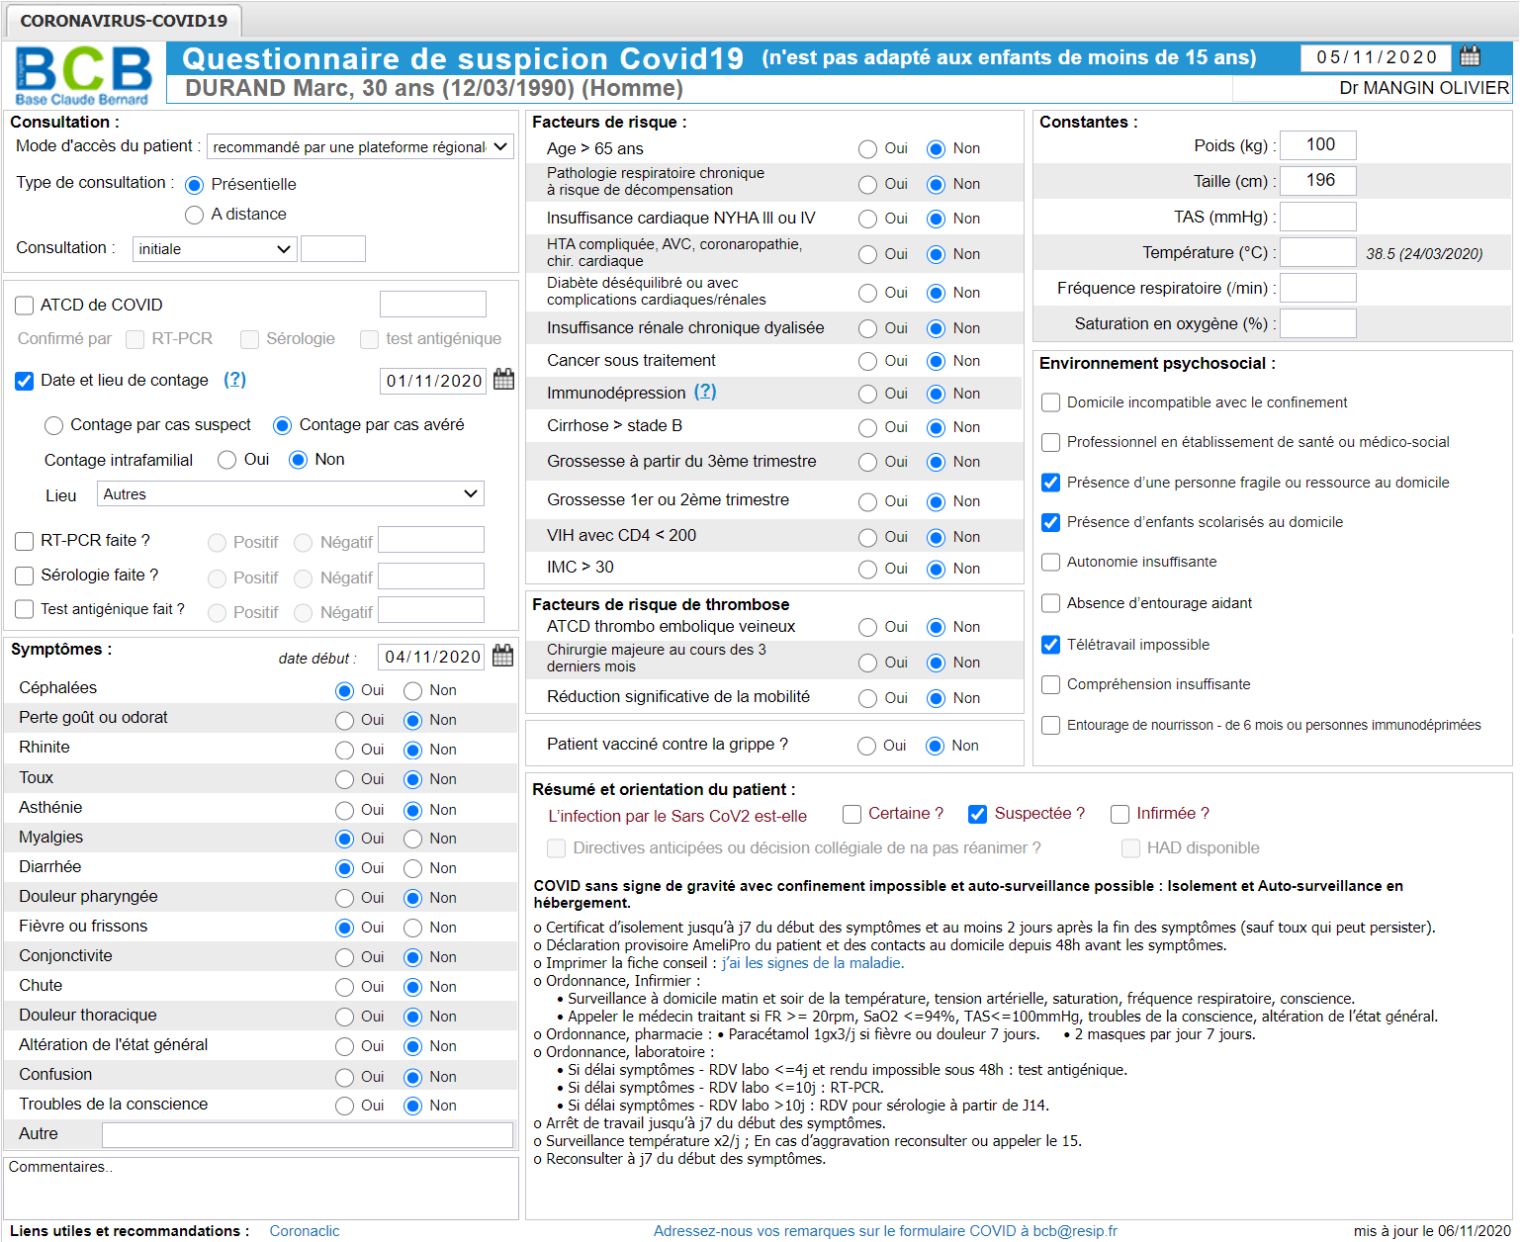The height and width of the screenshot is (1242, 1523).
Task: Select 'Présentielle' consultation type
Action: coord(194,185)
